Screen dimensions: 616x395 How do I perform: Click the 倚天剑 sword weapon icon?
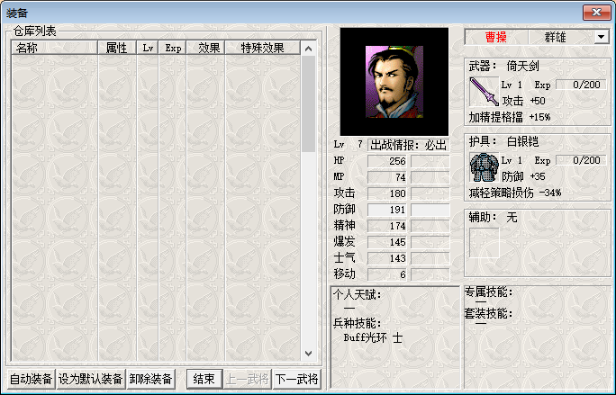(484, 92)
